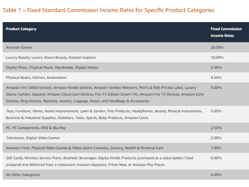Click the 4.00% rate for Amazon Fire Tablet row
The height and width of the screenshot is (187, 249).
tap(216, 88)
